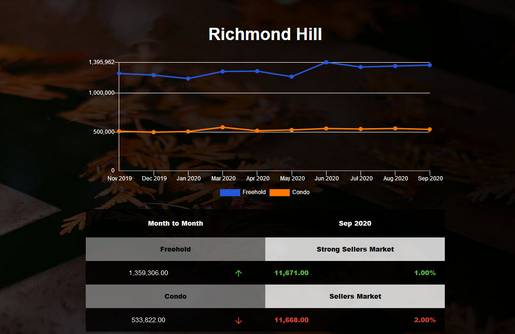The image size is (515, 334).
Task: Click the Richmond Hill chart title
Action: (x=265, y=34)
